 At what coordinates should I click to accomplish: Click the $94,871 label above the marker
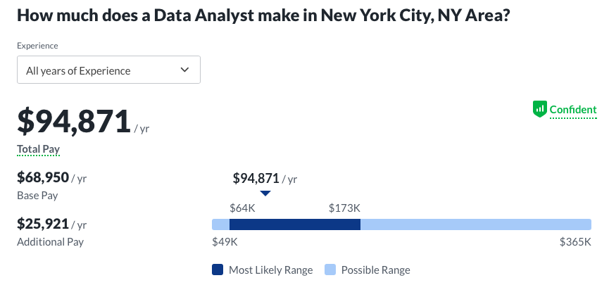(x=256, y=178)
